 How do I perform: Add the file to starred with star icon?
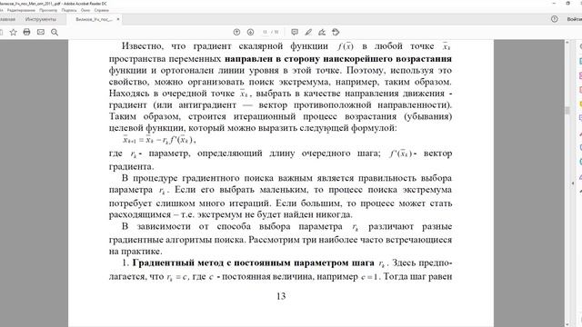[x=14, y=33]
